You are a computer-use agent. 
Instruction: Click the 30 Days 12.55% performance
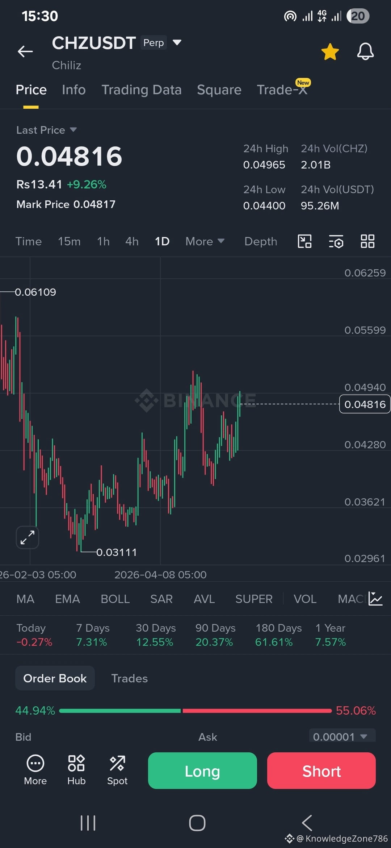click(156, 635)
